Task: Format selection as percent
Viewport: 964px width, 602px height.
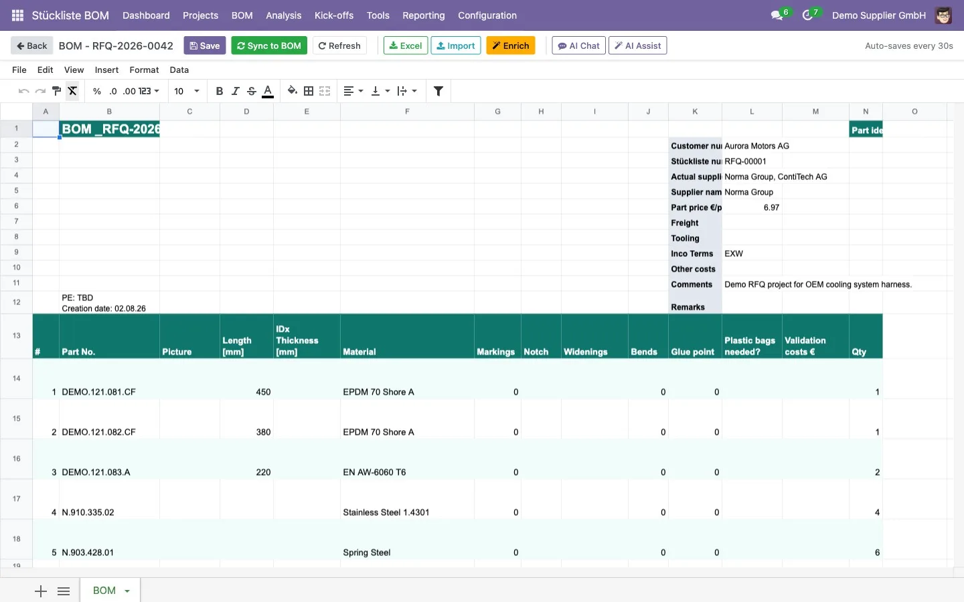Action: tap(97, 91)
